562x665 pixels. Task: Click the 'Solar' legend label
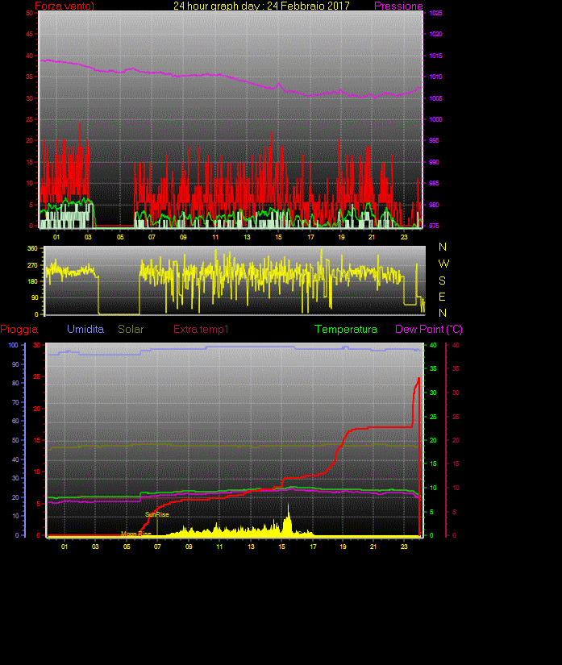pyautogui.click(x=131, y=329)
